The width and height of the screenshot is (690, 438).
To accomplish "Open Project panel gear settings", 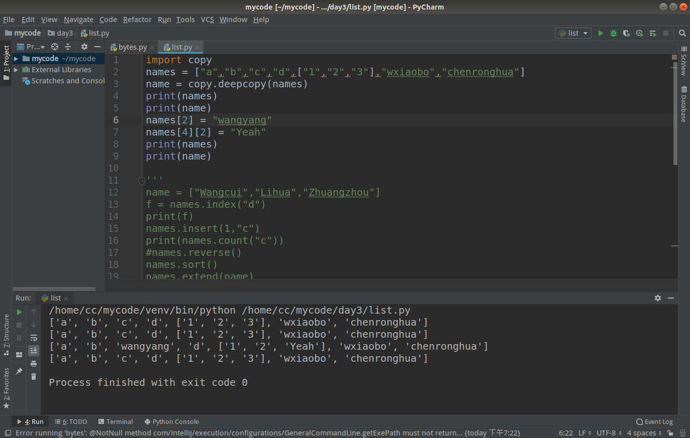I will tap(84, 47).
